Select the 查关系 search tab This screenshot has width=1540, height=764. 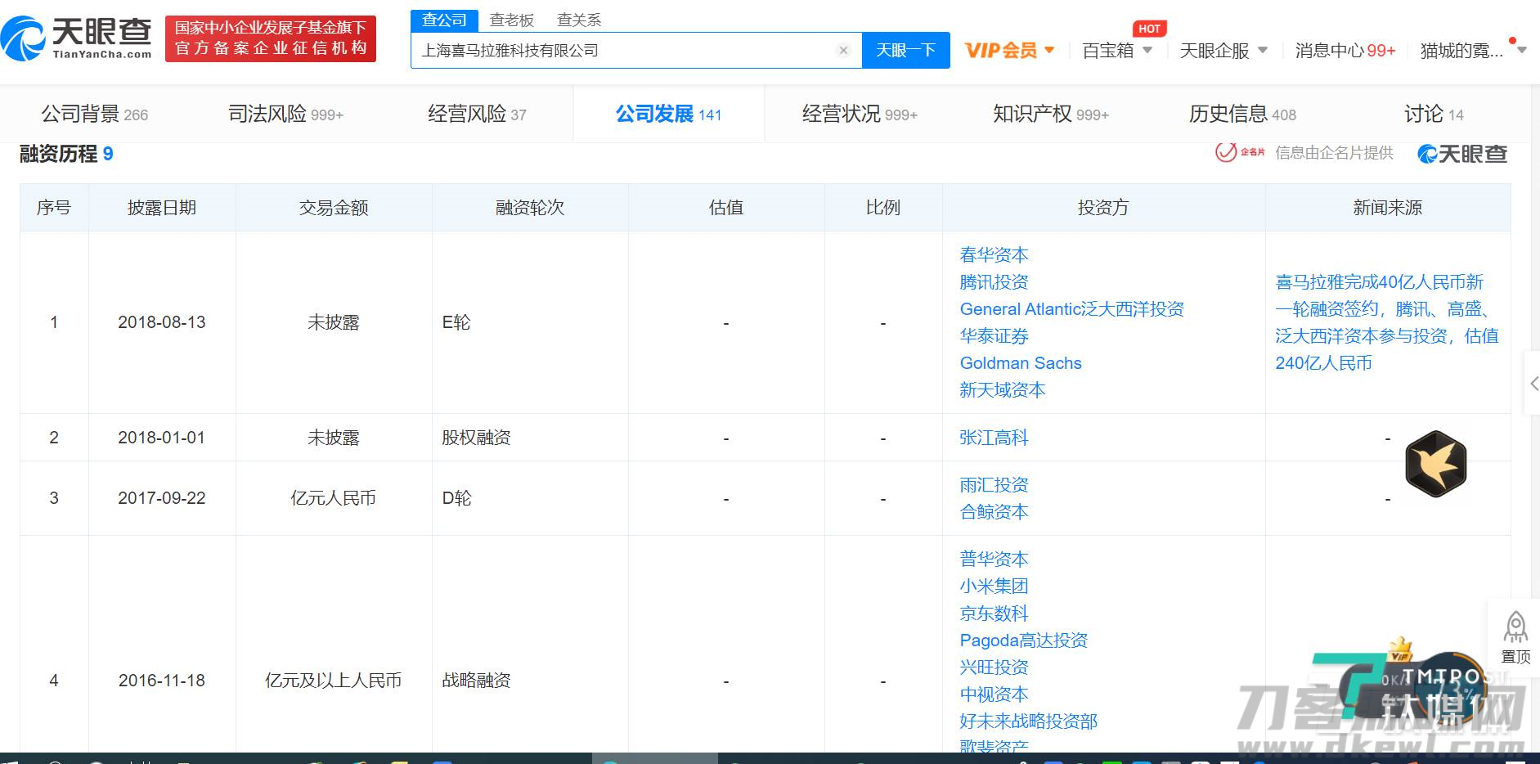point(579,20)
